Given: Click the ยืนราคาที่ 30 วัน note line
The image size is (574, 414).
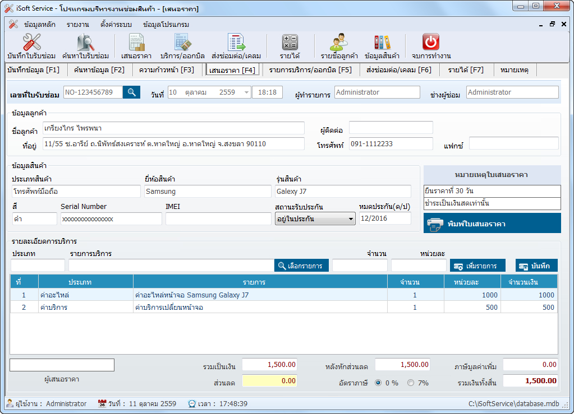Looking at the screenshot, I should [493, 191].
